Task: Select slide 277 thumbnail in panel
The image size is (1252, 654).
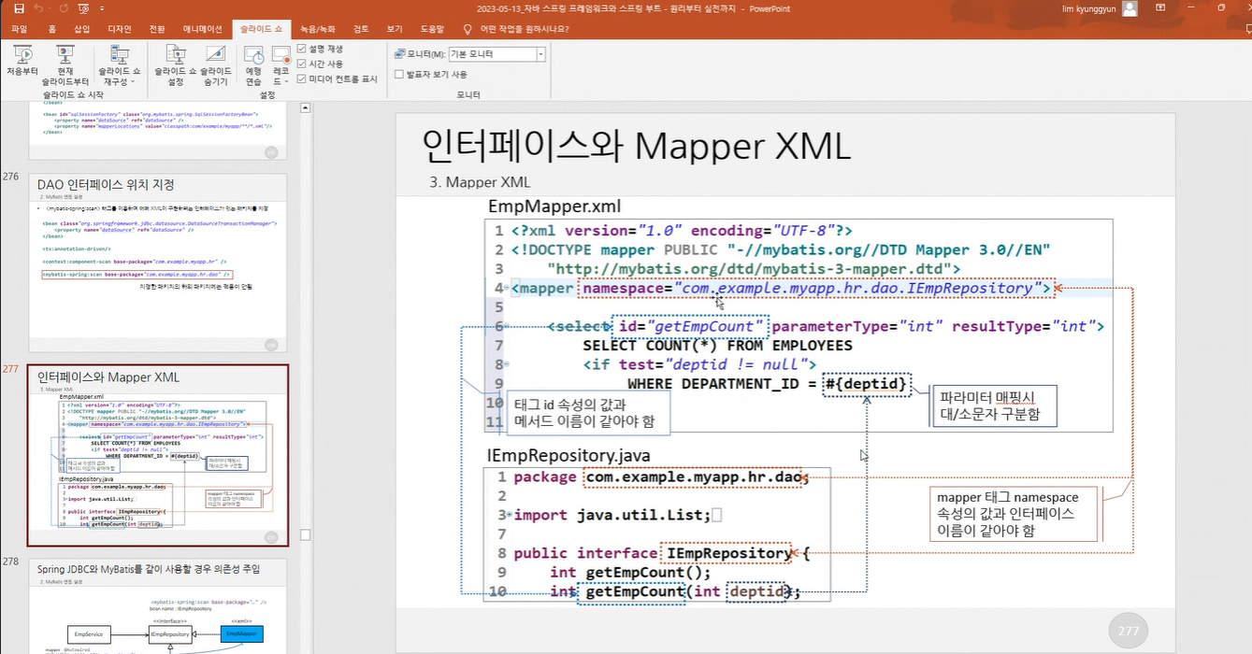Action: tap(157, 456)
